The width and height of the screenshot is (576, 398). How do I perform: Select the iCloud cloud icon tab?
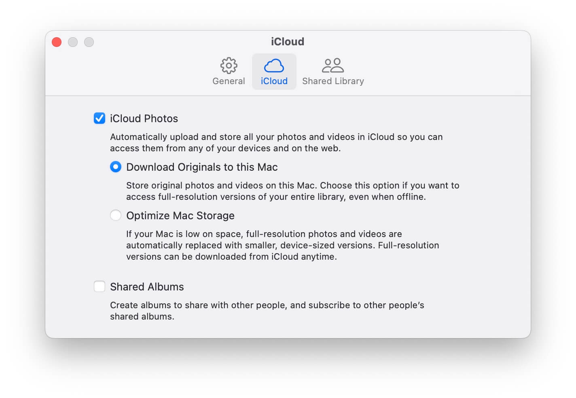tap(274, 66)
